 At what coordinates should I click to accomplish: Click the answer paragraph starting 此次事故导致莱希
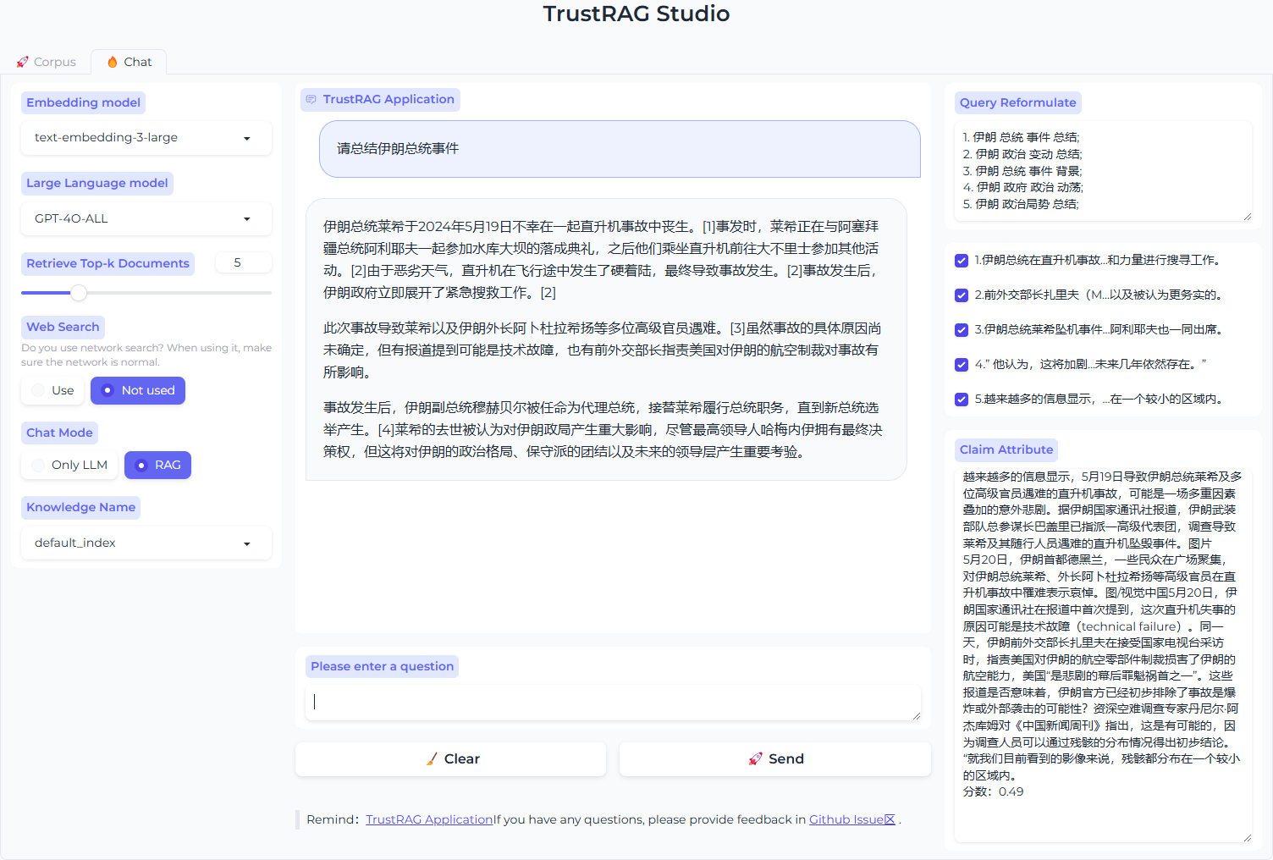click(x=603, y=350)
